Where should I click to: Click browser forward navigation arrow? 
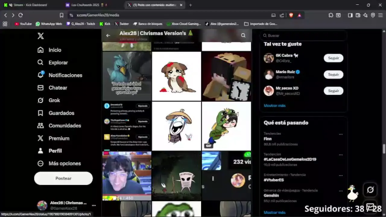(x=13, y=15)
